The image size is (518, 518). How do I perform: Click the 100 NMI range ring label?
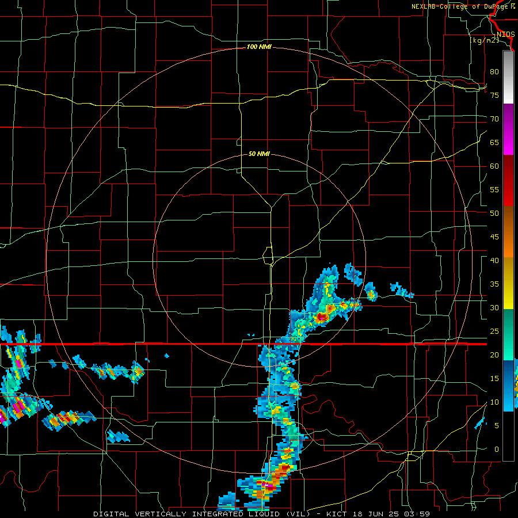(x=259, y=47)
